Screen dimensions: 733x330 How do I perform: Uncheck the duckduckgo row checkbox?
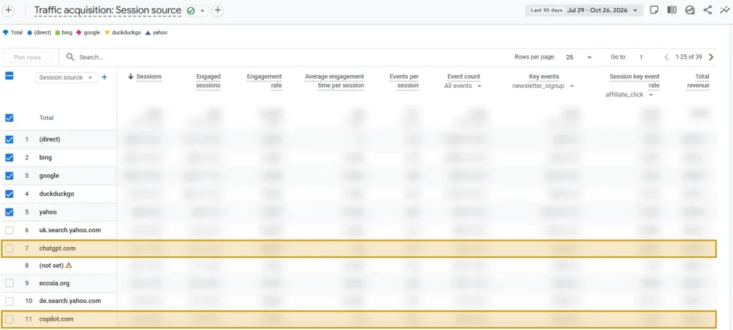9,194
